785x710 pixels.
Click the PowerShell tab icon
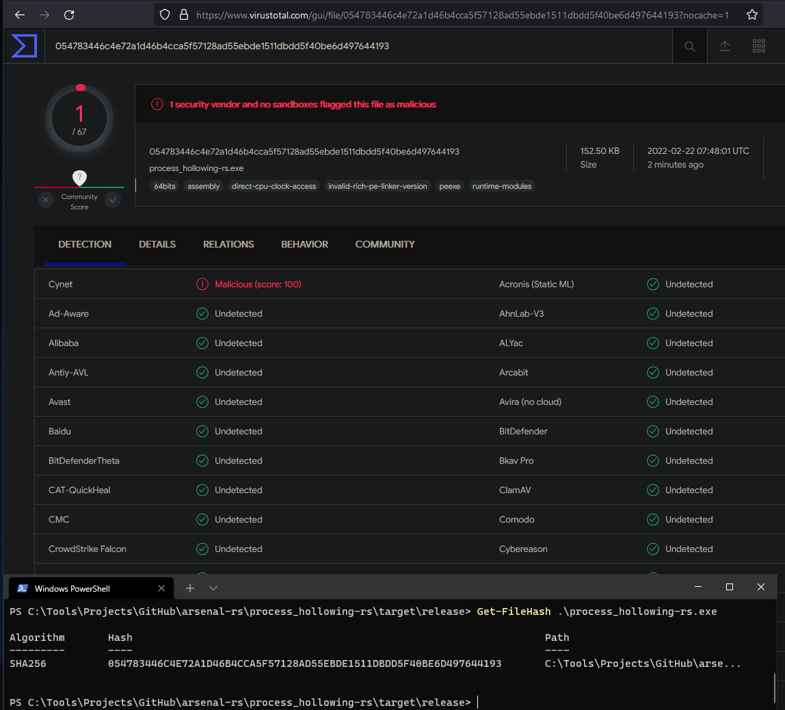pos(23,588)
